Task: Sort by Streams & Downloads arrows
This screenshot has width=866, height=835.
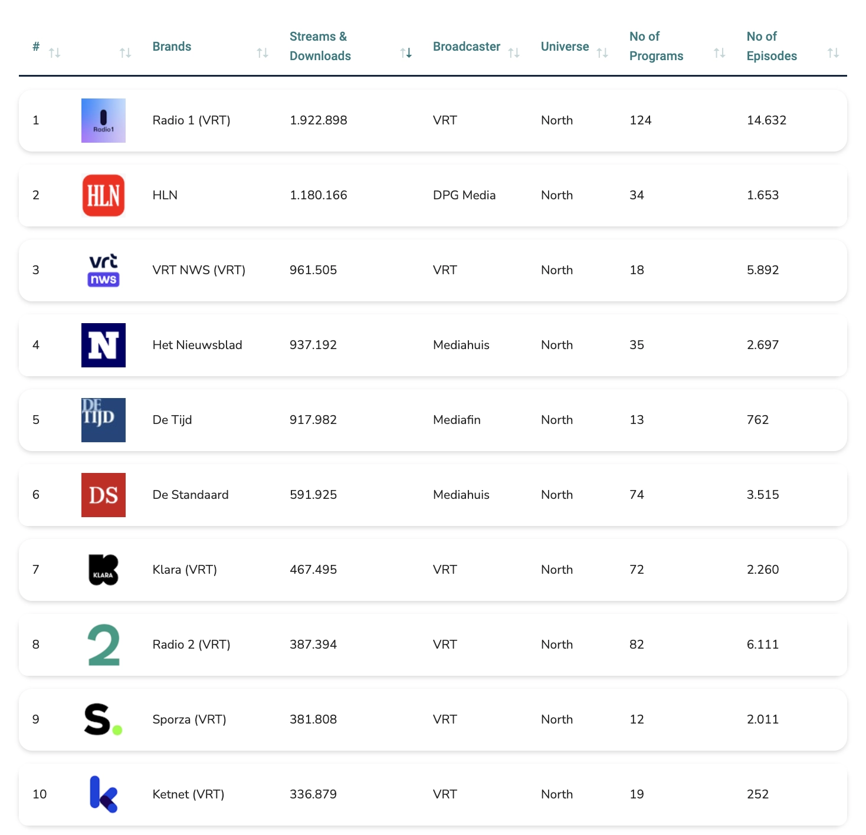Action: 406,53
